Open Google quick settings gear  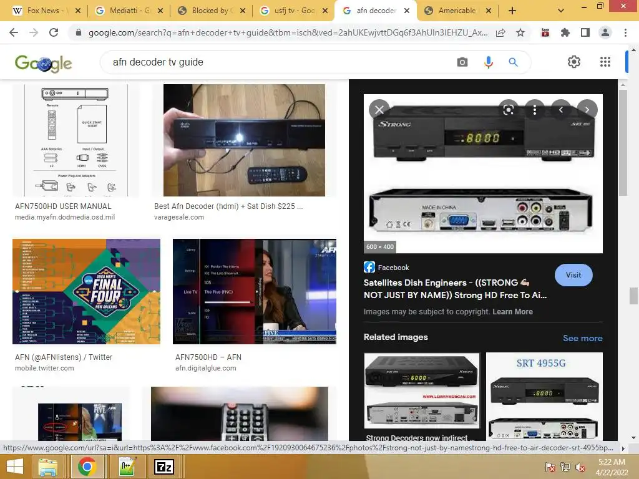pyautogui.click(x=574, y=62)
